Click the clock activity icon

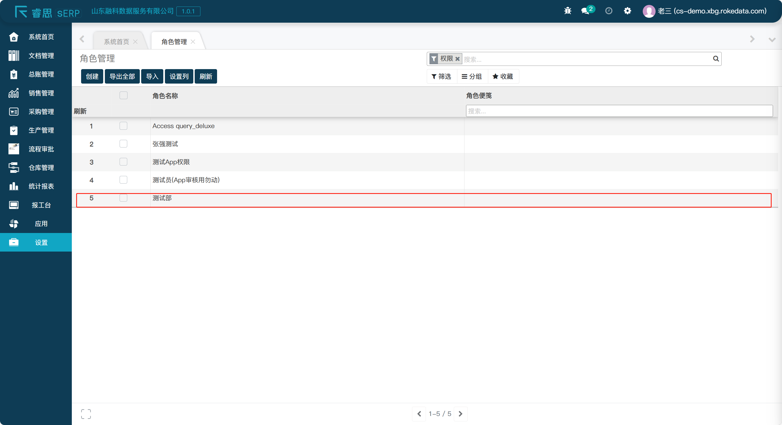[608, 11]
